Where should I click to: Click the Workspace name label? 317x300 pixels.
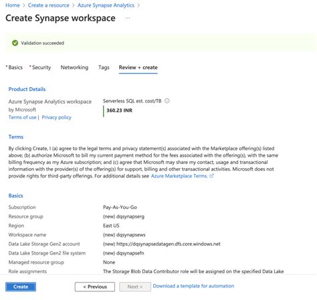coord(27,234)
